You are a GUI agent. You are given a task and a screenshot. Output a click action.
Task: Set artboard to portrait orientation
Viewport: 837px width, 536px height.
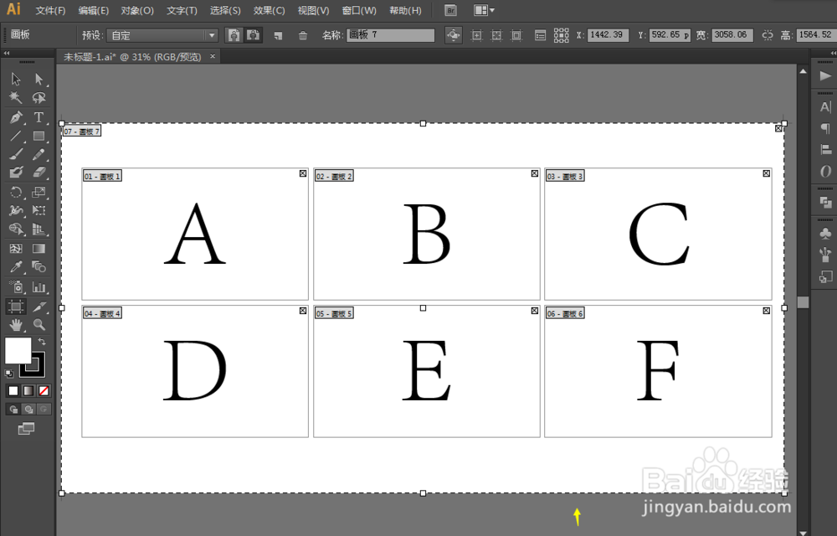[x=234, y=35]
